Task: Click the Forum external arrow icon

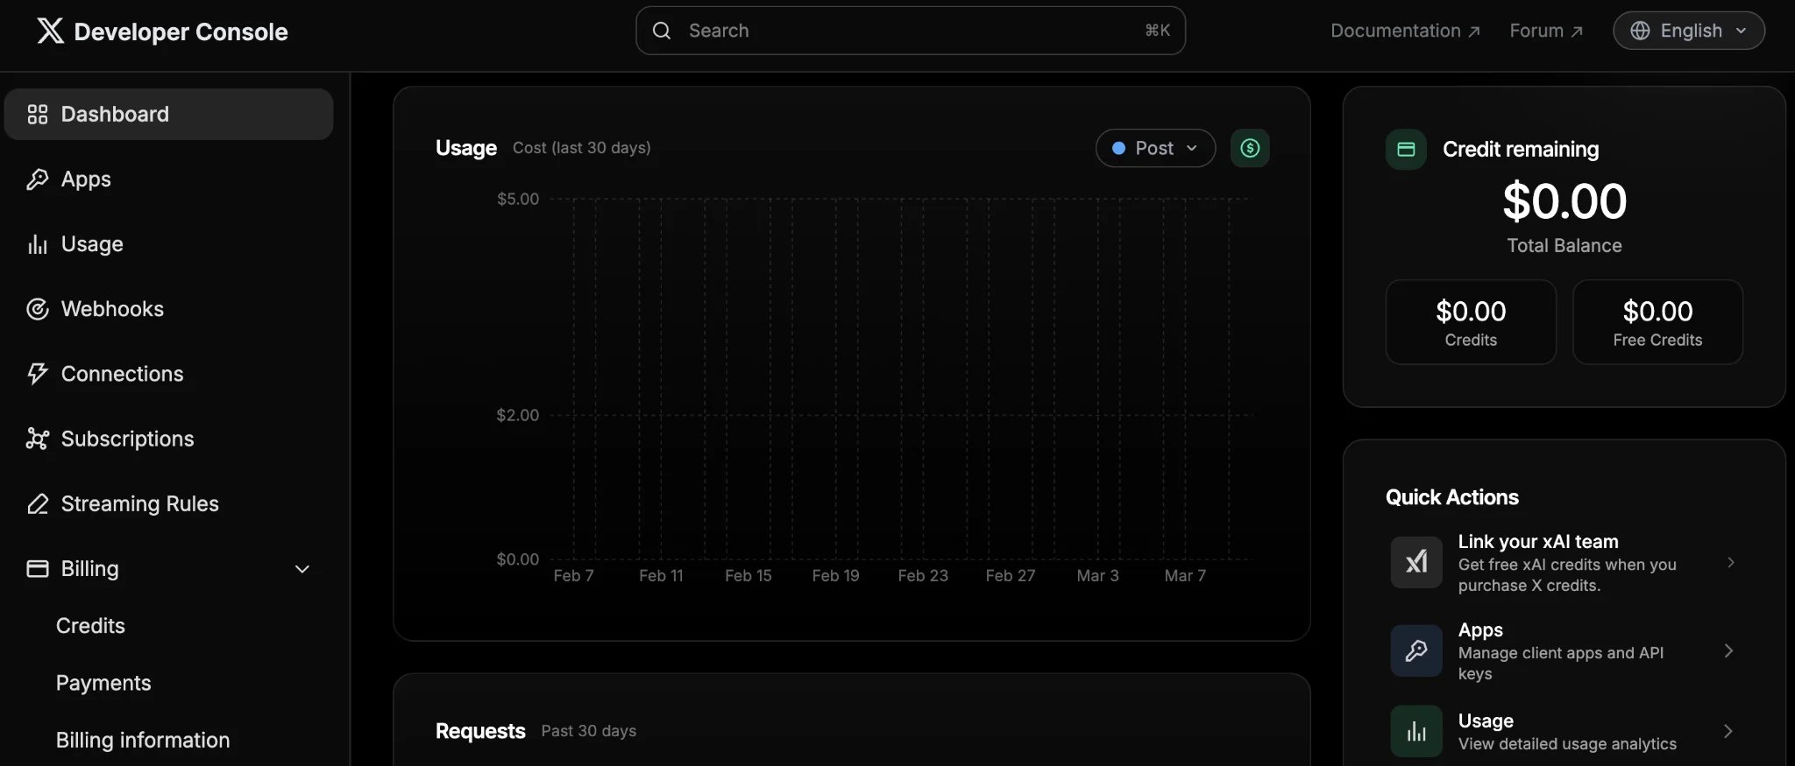Action: tap(1577, 32)
